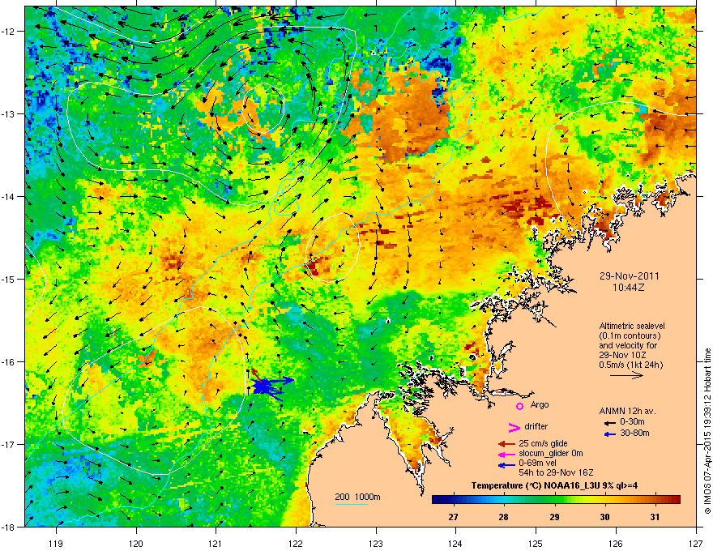The image size is (713, 551).
Task: Click the latitude -18 axis label
Action: pyautogui.click(x=9, y=527)
